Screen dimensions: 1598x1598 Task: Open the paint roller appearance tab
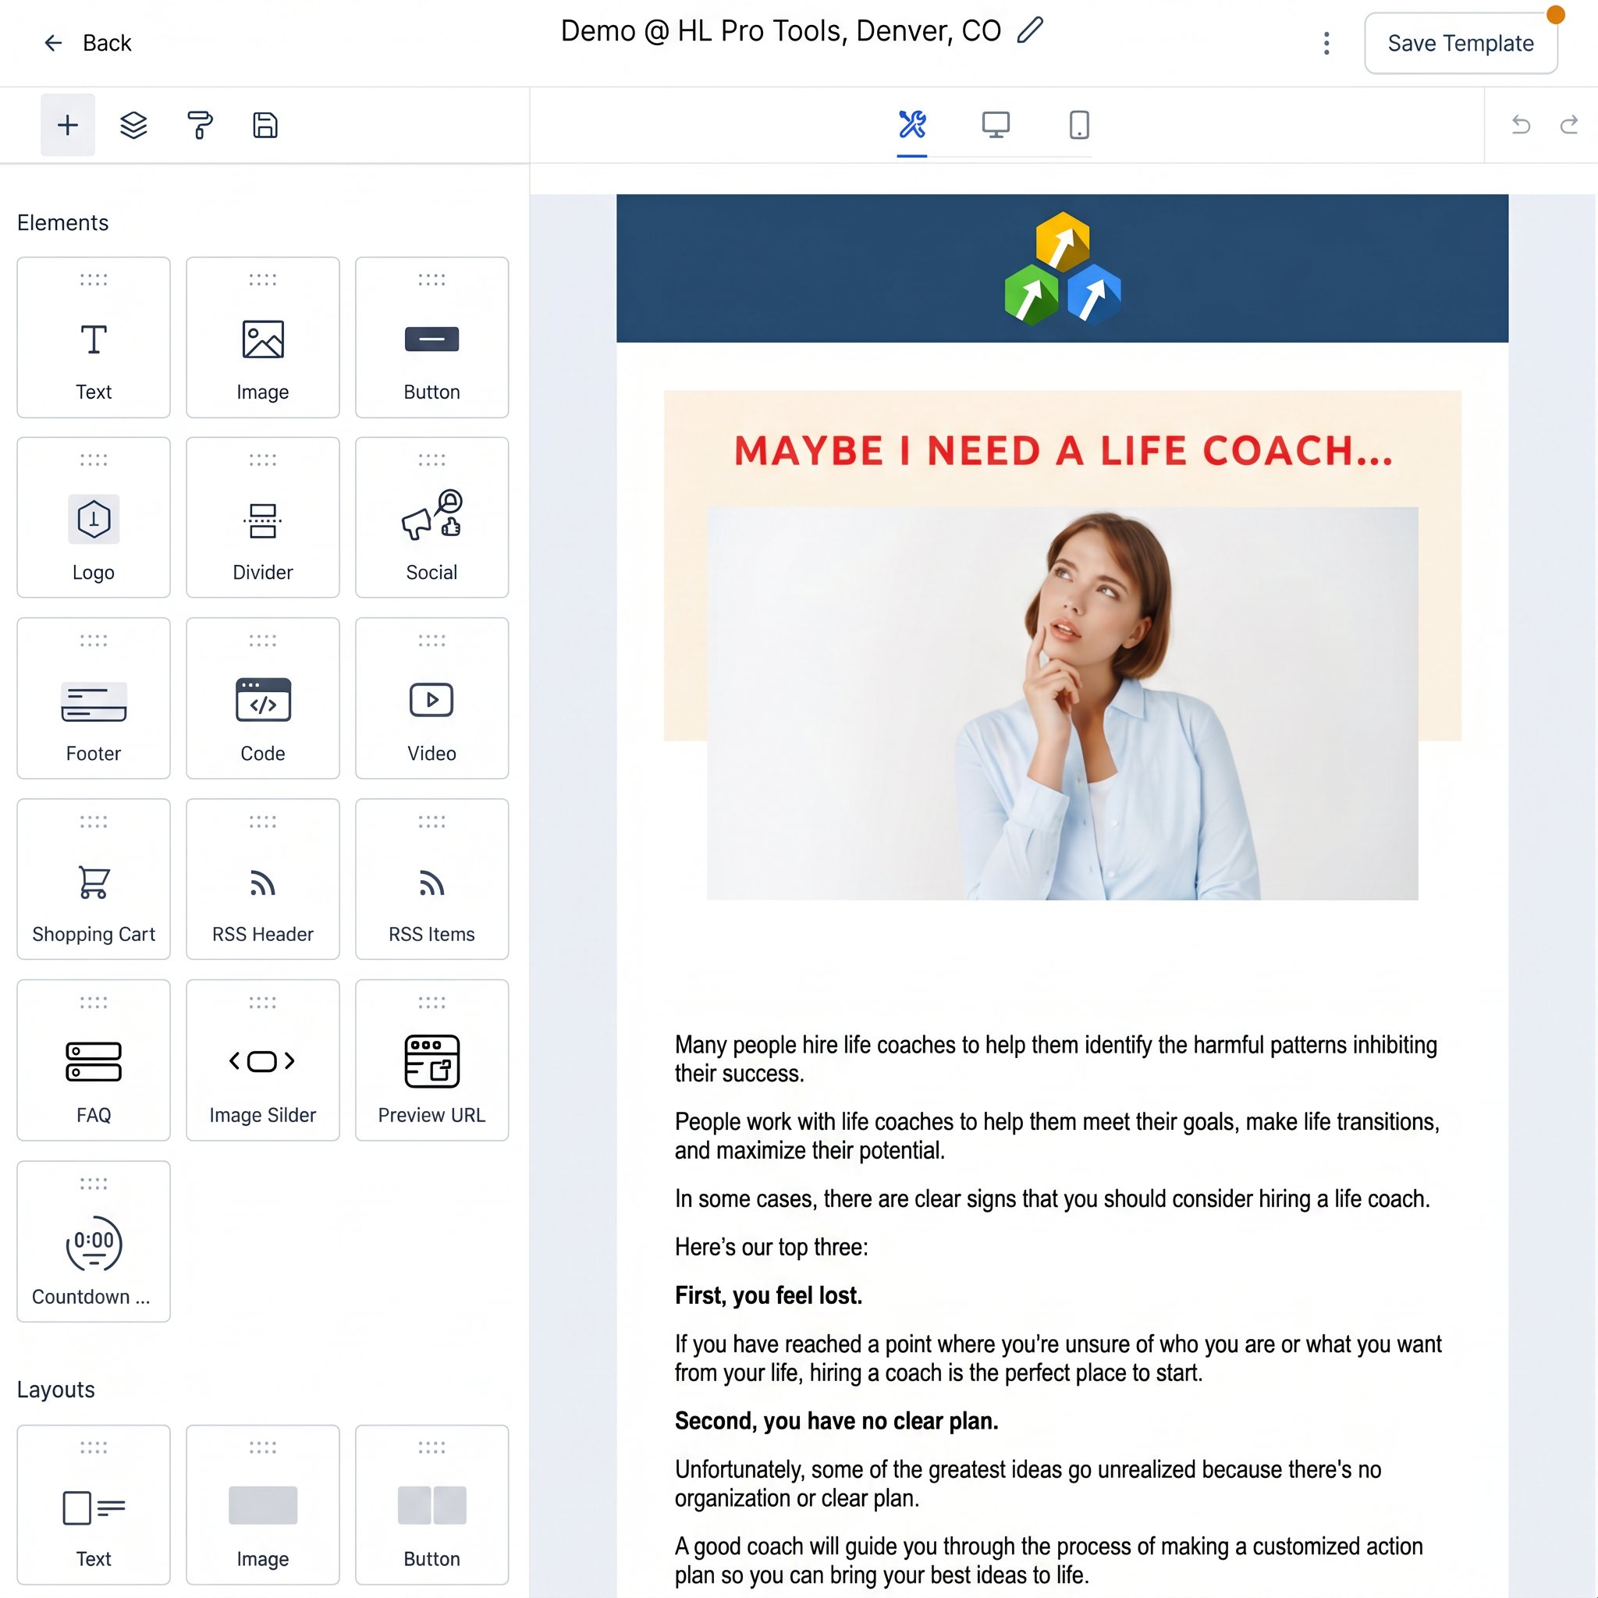[199, 125]
